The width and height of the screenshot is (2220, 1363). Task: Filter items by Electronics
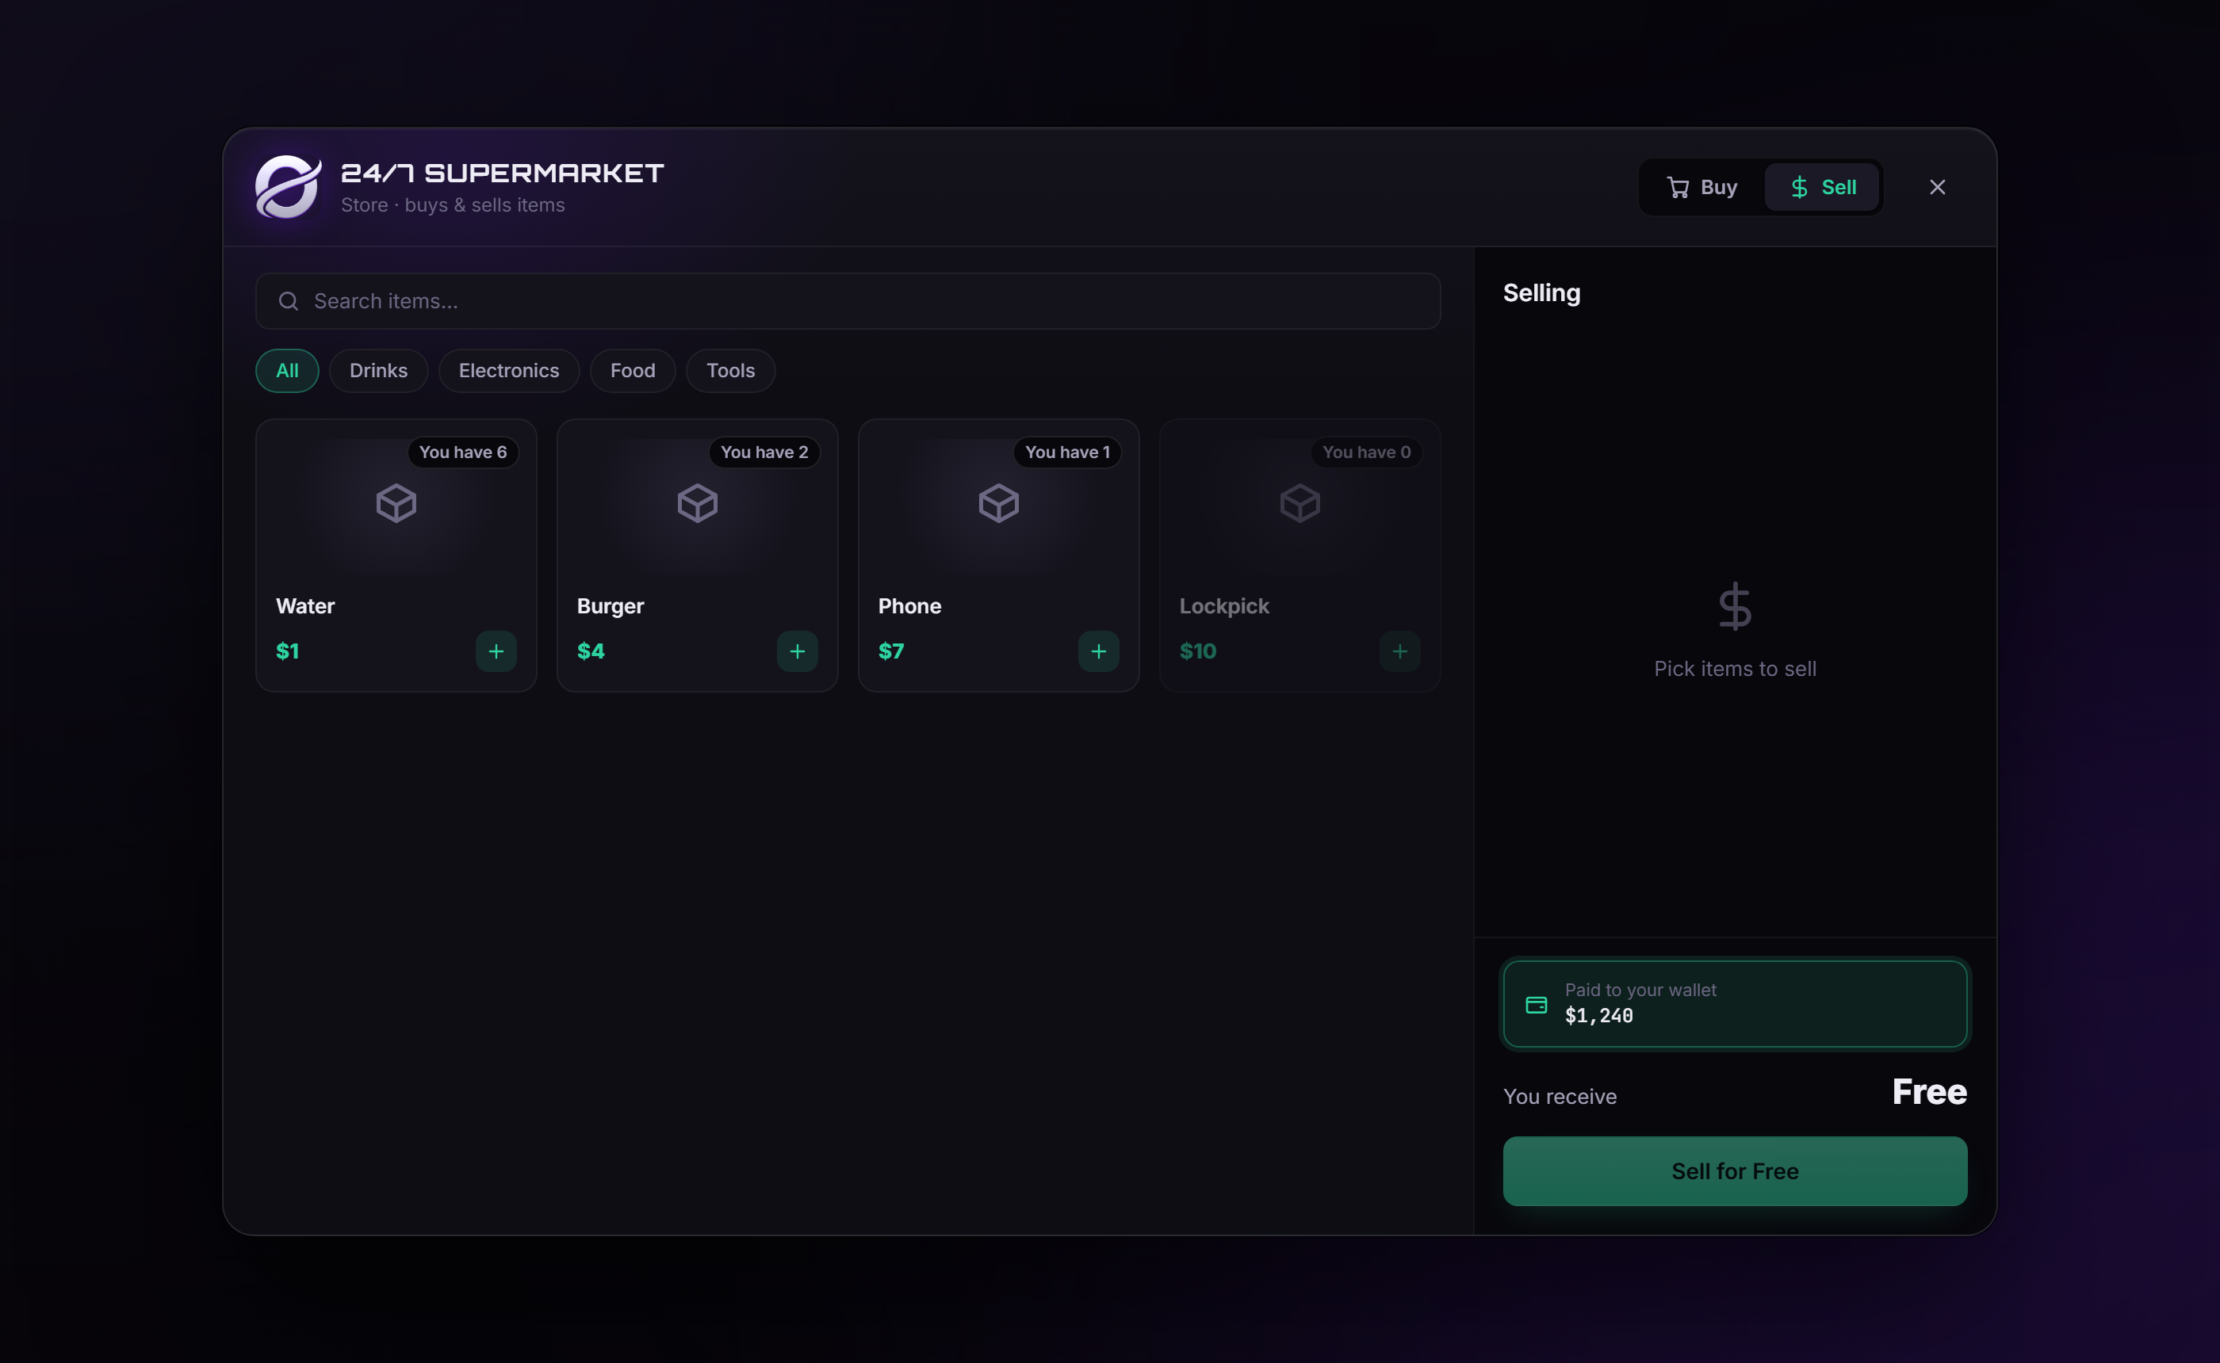tap(508, 371)
